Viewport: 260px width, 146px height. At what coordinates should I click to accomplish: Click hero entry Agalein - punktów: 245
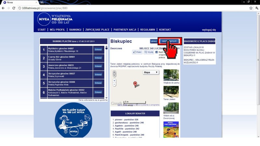click(127, 126)
